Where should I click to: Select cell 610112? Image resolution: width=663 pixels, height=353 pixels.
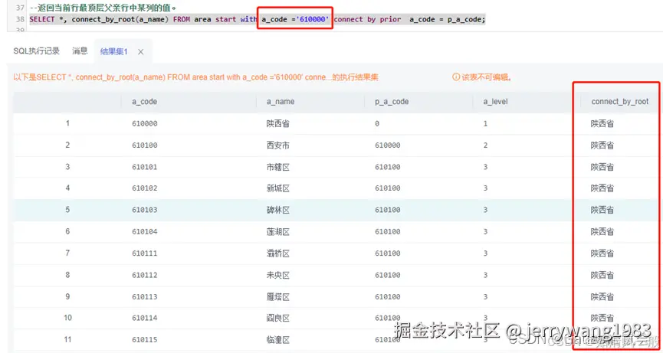click(x=145, y=276)
